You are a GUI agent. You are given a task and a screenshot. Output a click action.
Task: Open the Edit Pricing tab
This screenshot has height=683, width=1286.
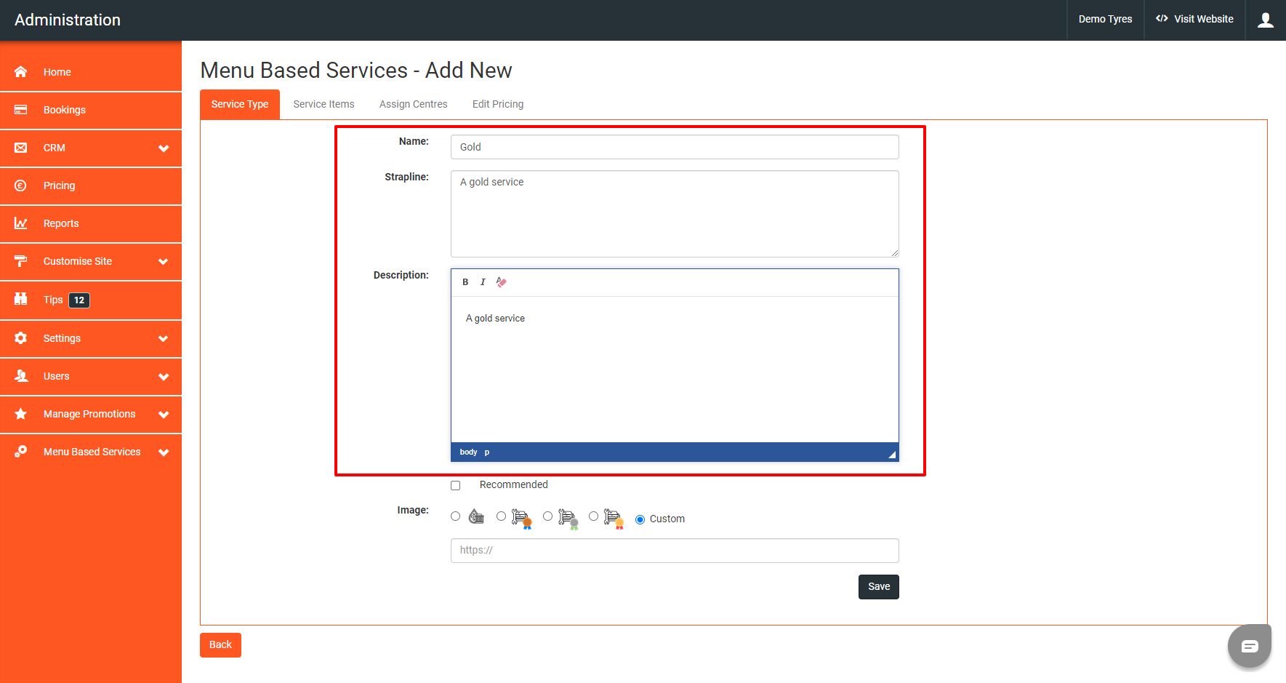tap(497, 104)
